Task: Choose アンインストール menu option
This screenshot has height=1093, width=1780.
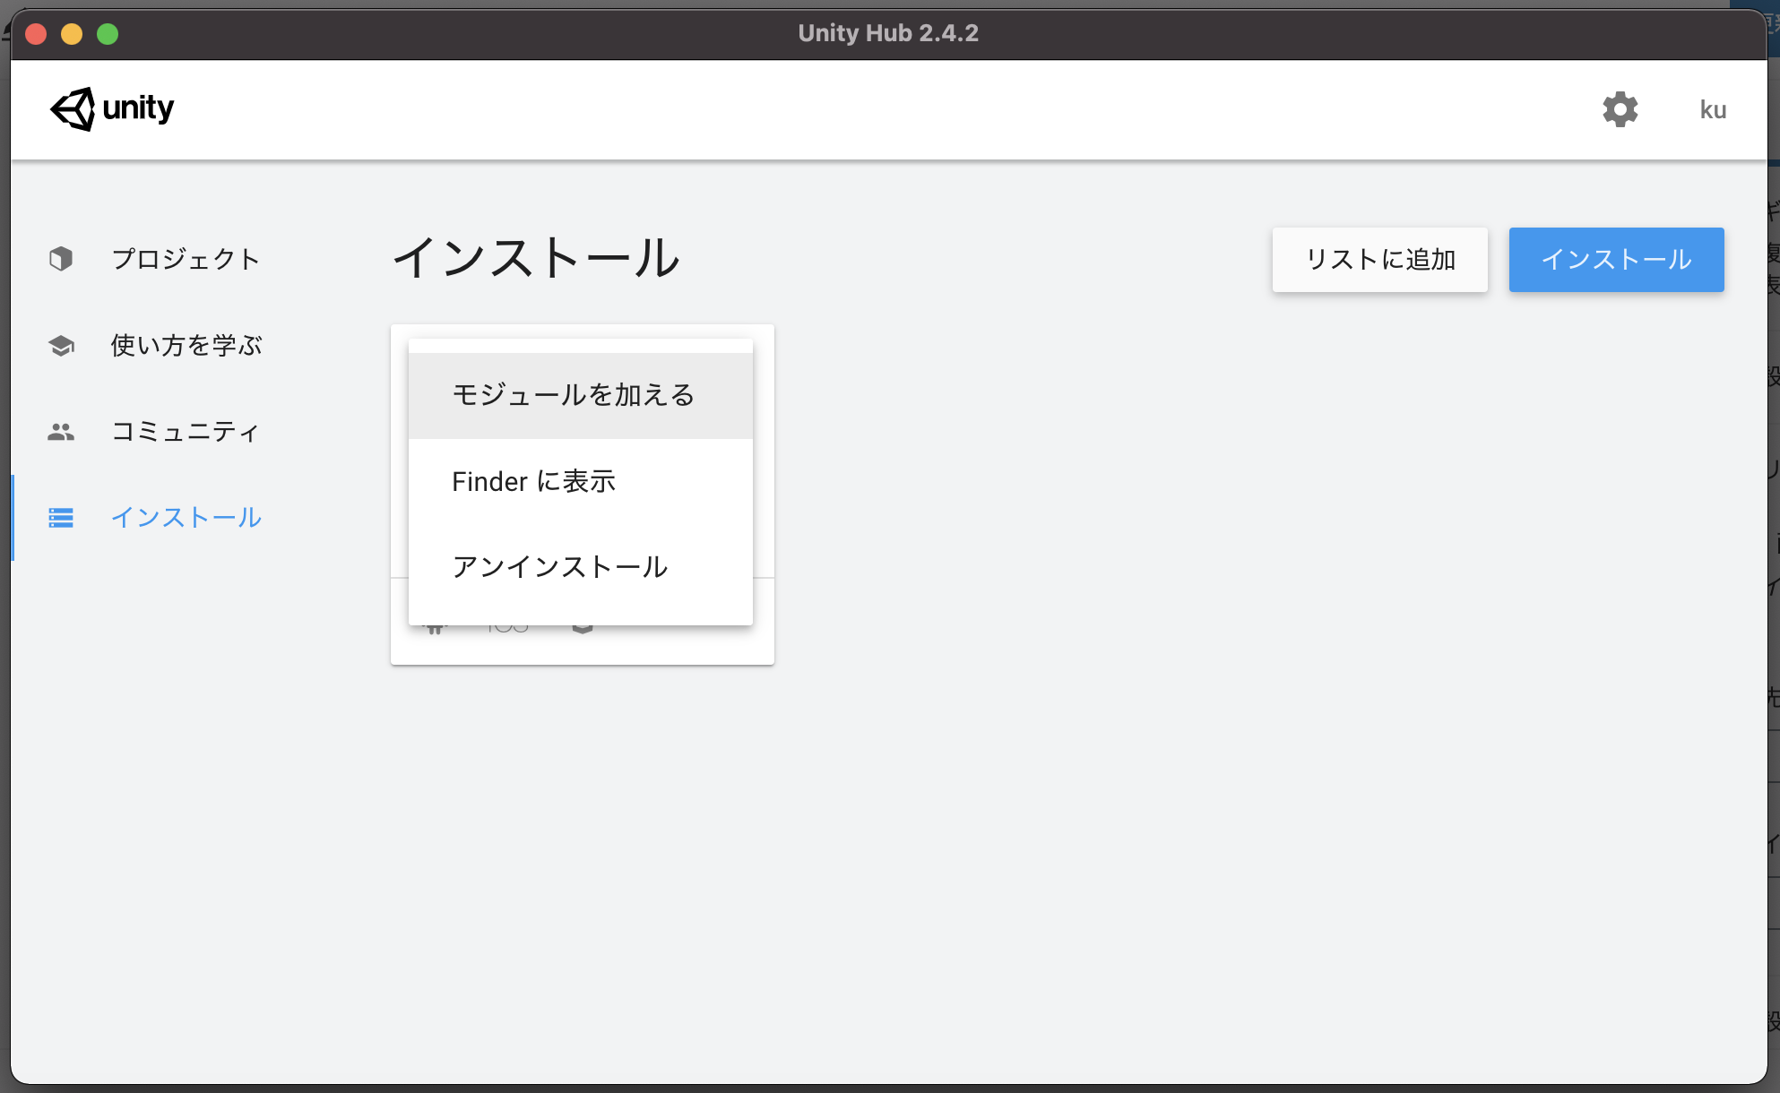Action: point(581,567)
